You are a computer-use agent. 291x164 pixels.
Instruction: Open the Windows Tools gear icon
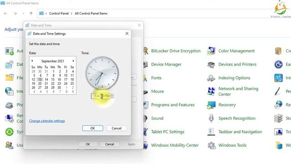coord(211,145)
